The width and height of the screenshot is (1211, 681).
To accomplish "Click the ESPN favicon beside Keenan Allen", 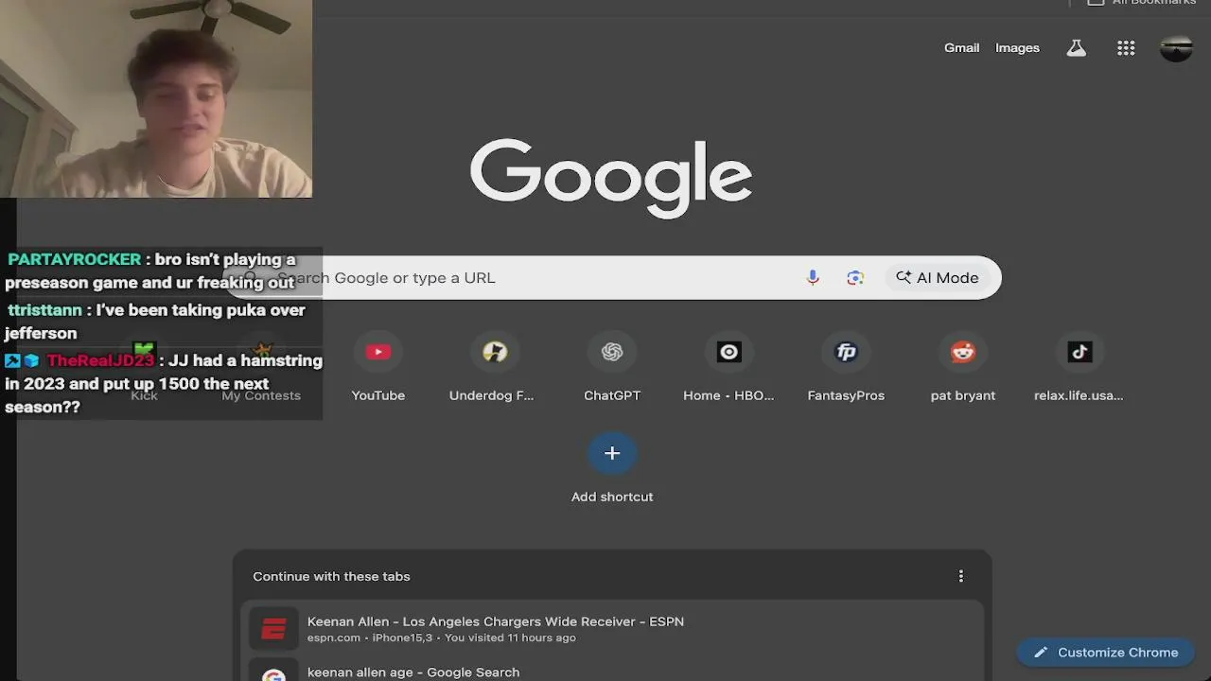I will coord(273,629).
